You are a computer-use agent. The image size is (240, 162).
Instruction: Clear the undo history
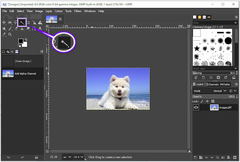(x=36, y=157)
